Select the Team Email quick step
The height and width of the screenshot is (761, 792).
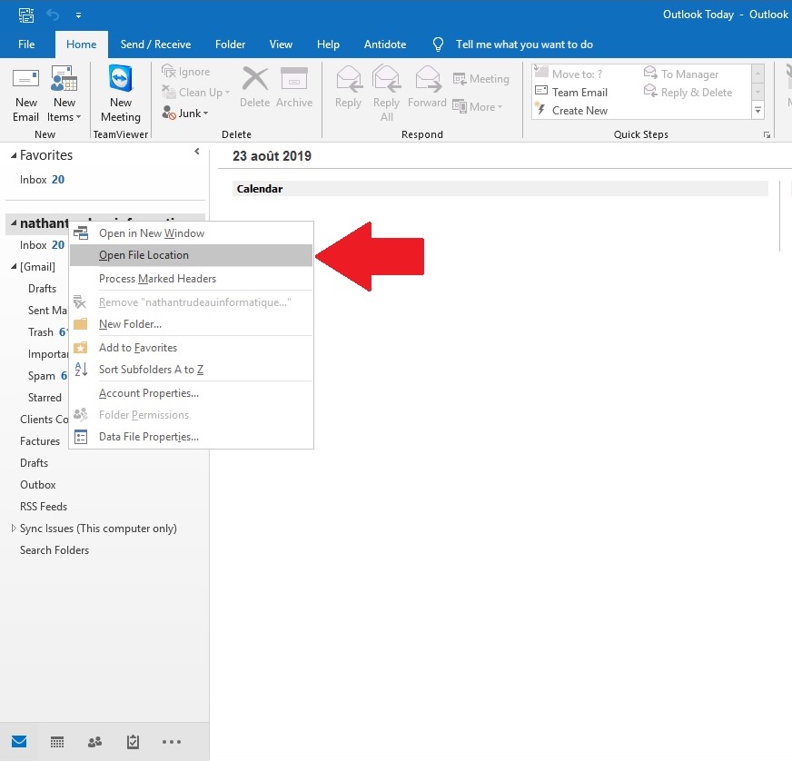tap(571, 93)
